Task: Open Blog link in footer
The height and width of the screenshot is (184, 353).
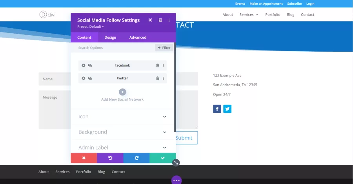Action: point(101,171)
